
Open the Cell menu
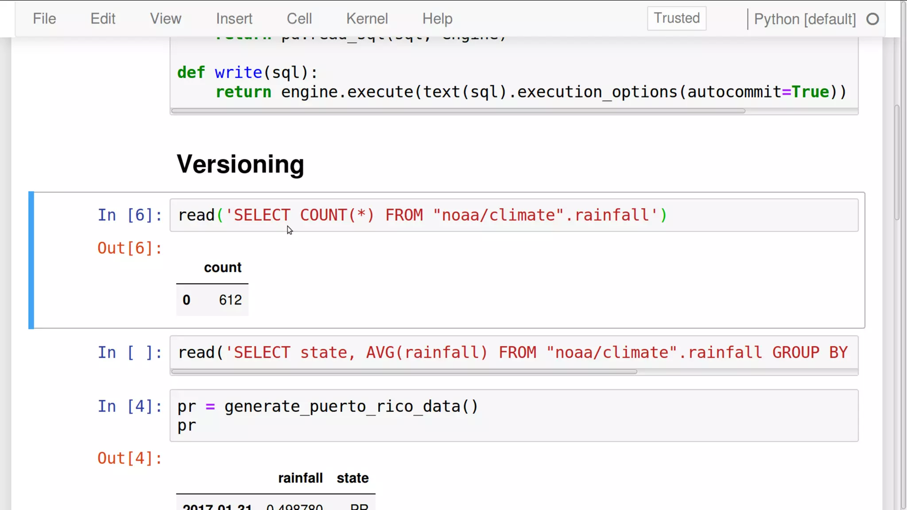[299, 19]
